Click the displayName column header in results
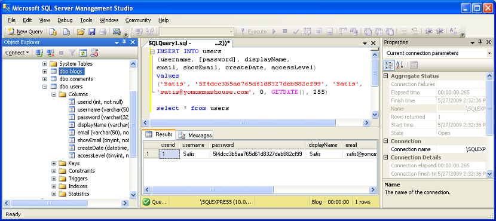Image resolution: width=496 pixels, height=221 pixels. (324, 145)
